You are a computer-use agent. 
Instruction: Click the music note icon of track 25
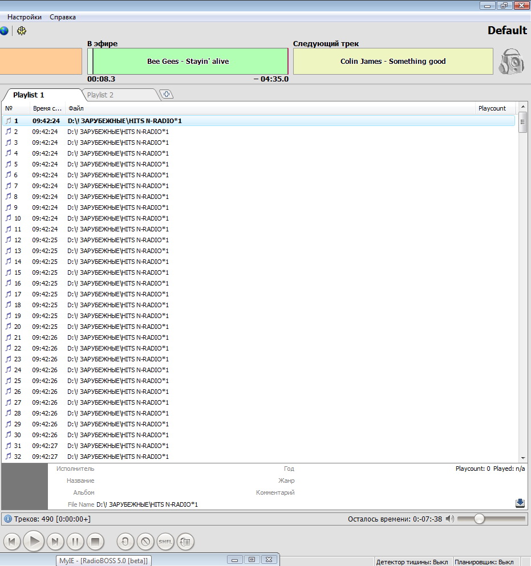tap(9, 380)
